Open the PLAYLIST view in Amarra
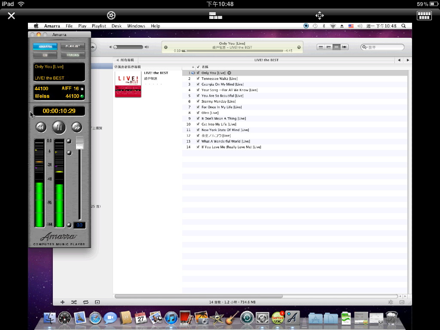This screenshot has width=440, height=330. pos(73,46)
